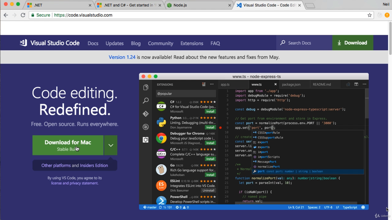Switch to the .NET browser tab

(59, 5)
